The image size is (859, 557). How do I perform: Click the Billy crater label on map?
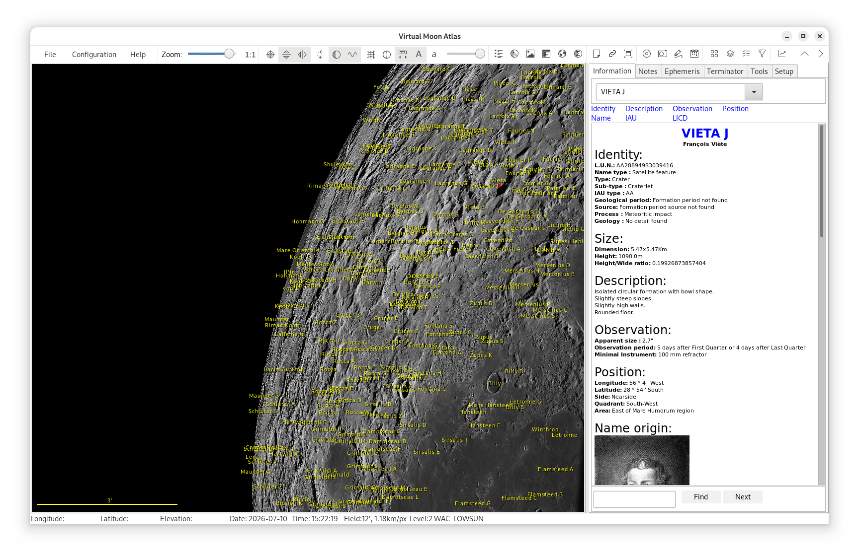(494, 383)
